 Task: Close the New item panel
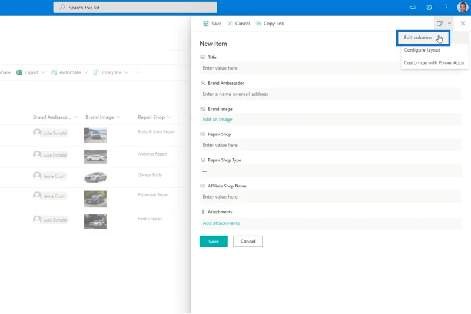(x=463, y=24)
